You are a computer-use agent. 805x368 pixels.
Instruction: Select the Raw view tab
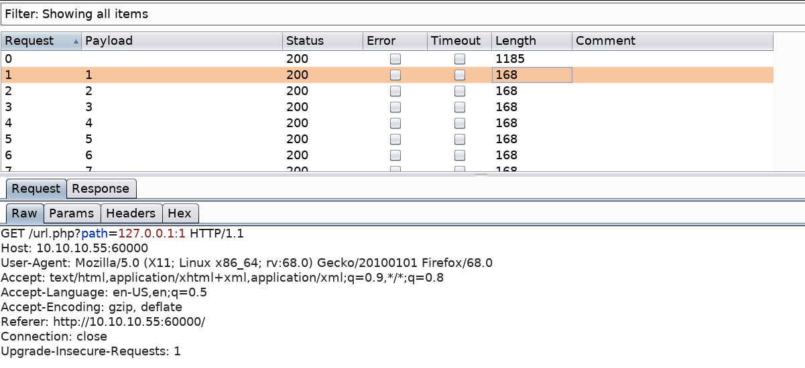pyautogui.click(x=25, y=213)
